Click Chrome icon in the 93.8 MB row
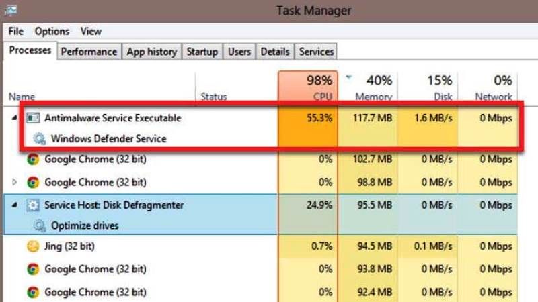This screenshot has width=538, height=302. [33, 269]
